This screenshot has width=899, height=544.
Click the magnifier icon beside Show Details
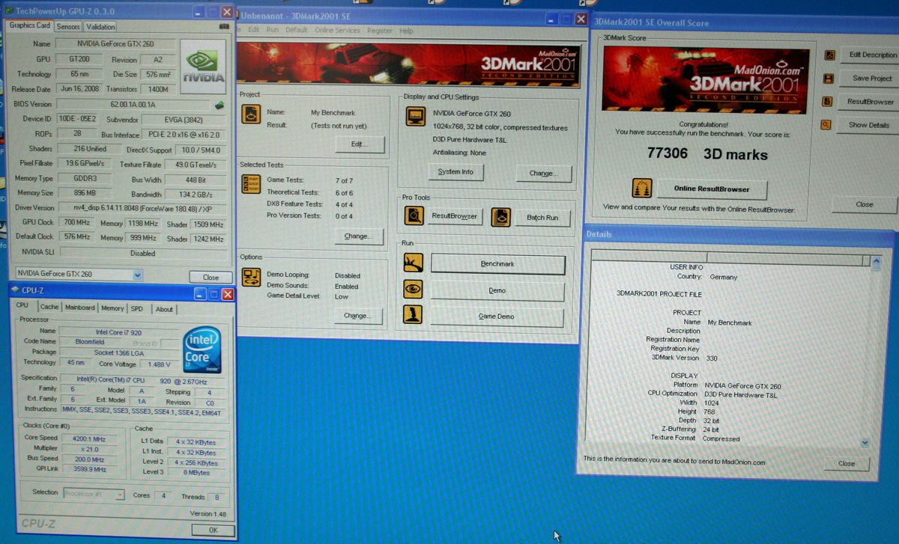tap(826, 125)
